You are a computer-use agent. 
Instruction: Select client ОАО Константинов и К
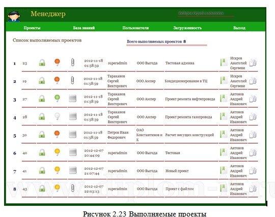[149, 135]
